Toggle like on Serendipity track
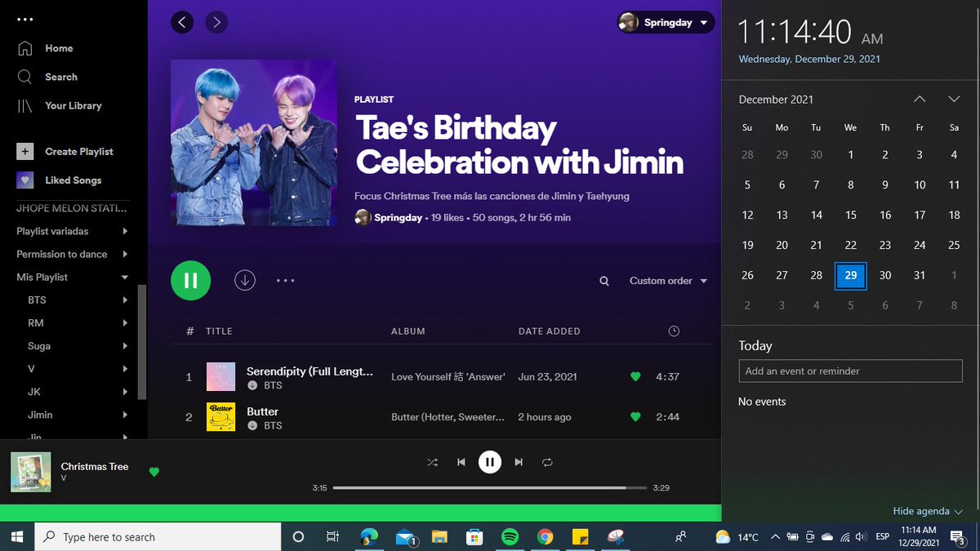Screen dimensions: 980x551 point(635,376)
